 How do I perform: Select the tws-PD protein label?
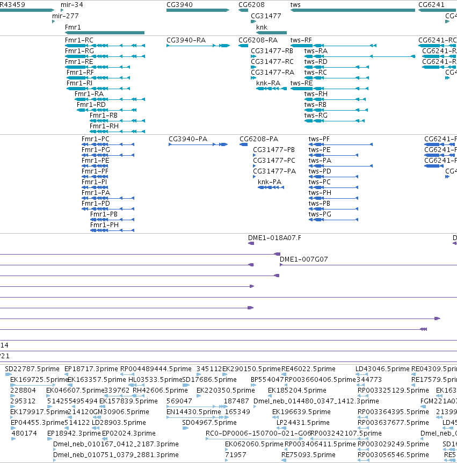coord(320,171)
